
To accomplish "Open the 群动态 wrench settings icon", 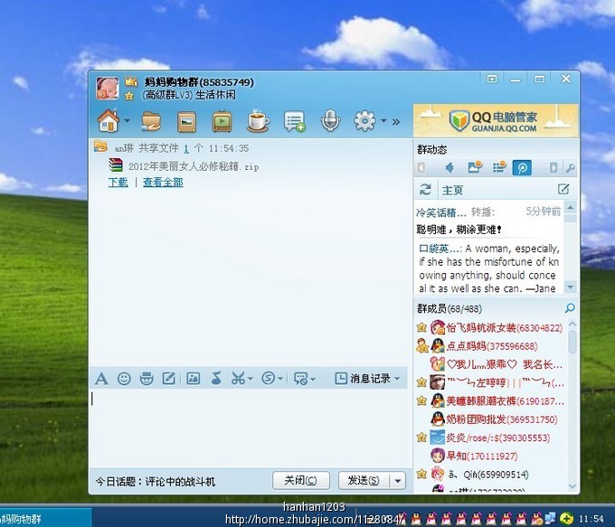I will click(x=570, y=169).
